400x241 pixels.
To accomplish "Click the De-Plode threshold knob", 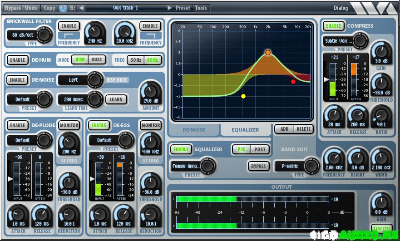I will point(69,182).
